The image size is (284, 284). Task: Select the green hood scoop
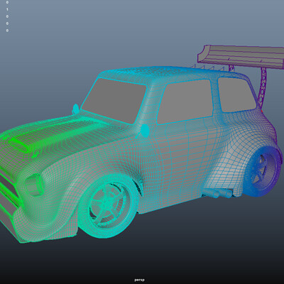[x=19, y=145]
